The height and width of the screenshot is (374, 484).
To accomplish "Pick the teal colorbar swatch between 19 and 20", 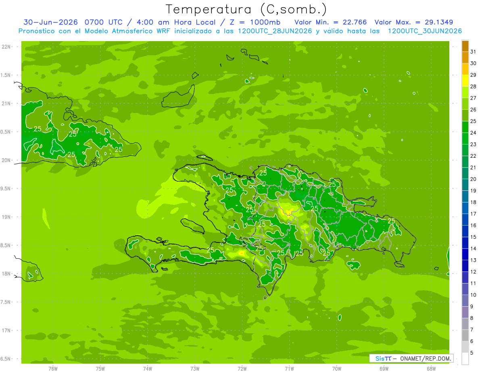I will pyautogui.click(x=465, y=185).
